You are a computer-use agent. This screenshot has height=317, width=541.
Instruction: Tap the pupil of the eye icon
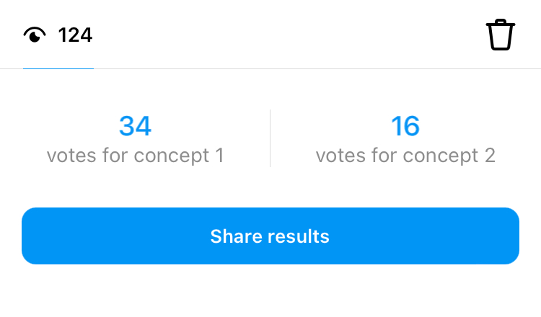[x=34, y=37]
